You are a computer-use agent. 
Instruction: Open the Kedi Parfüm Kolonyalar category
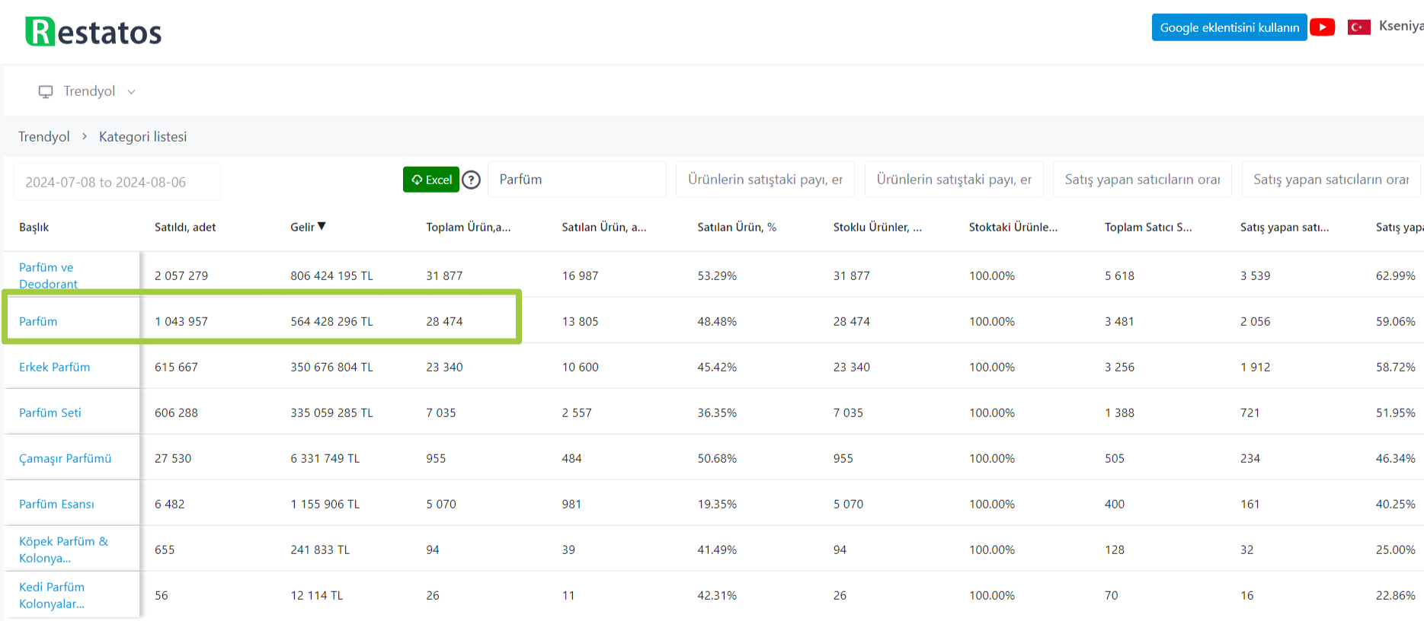[52, 595]
